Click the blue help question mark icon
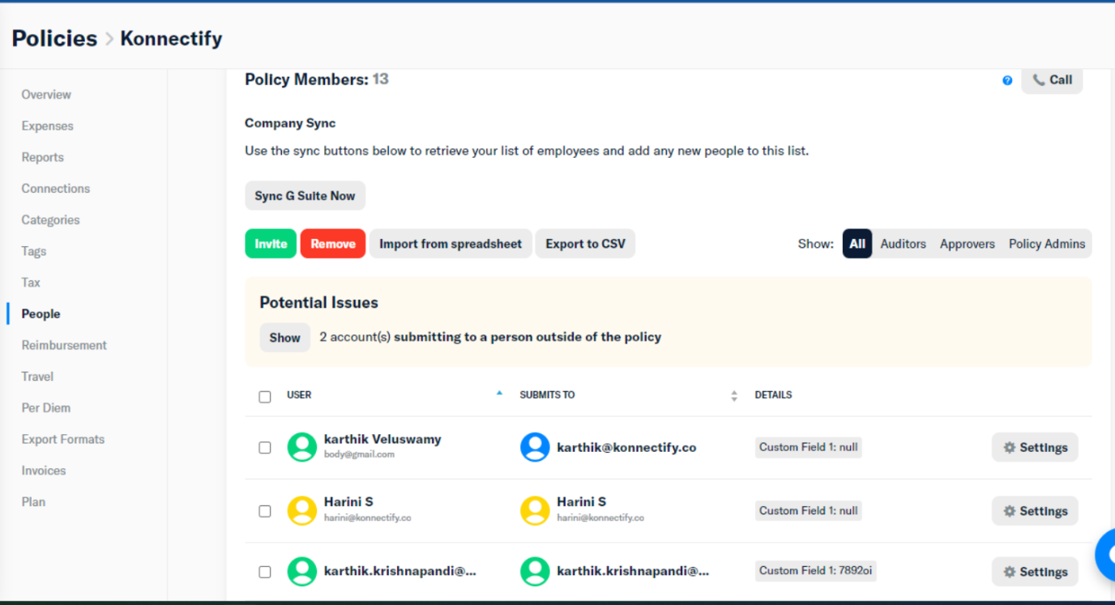Screen dimensions: 1115x605 pos(1007,80)
